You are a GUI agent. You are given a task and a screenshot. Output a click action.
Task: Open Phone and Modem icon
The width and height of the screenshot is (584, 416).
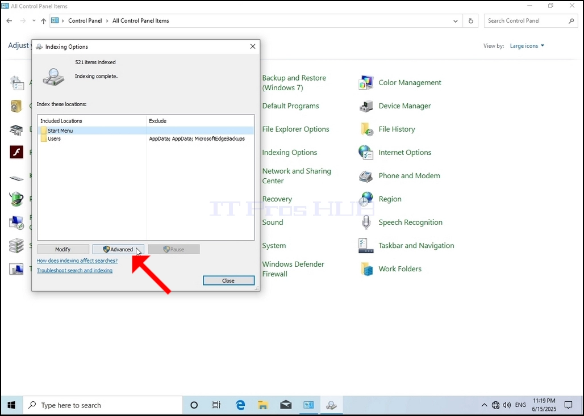click(366, 175)
